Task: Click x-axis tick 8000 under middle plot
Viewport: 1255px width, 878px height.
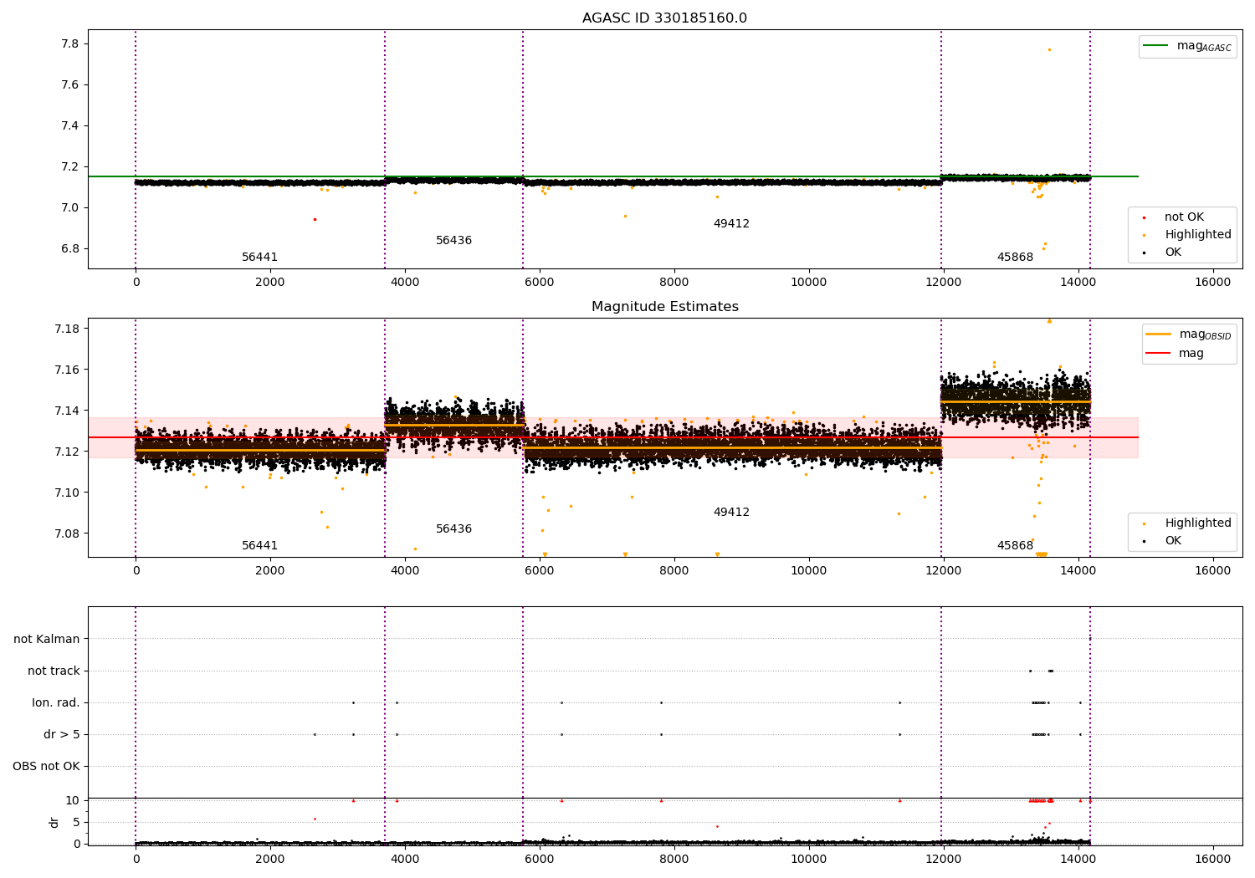Action: (x=674, y=571)
